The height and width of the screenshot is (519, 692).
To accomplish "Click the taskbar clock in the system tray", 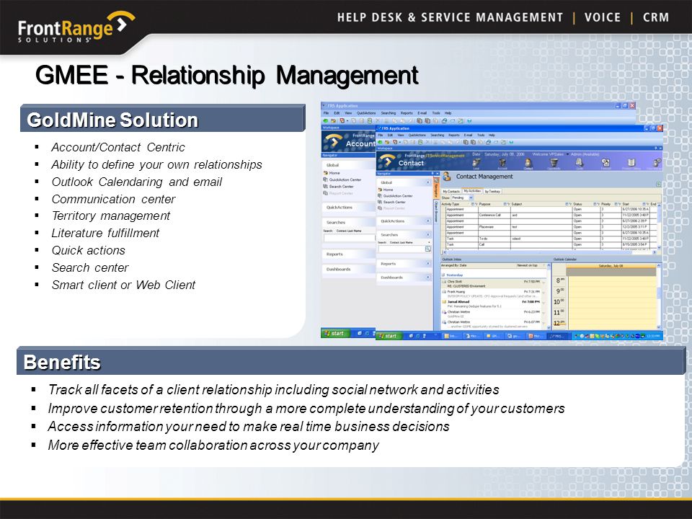I will (654, 337).
